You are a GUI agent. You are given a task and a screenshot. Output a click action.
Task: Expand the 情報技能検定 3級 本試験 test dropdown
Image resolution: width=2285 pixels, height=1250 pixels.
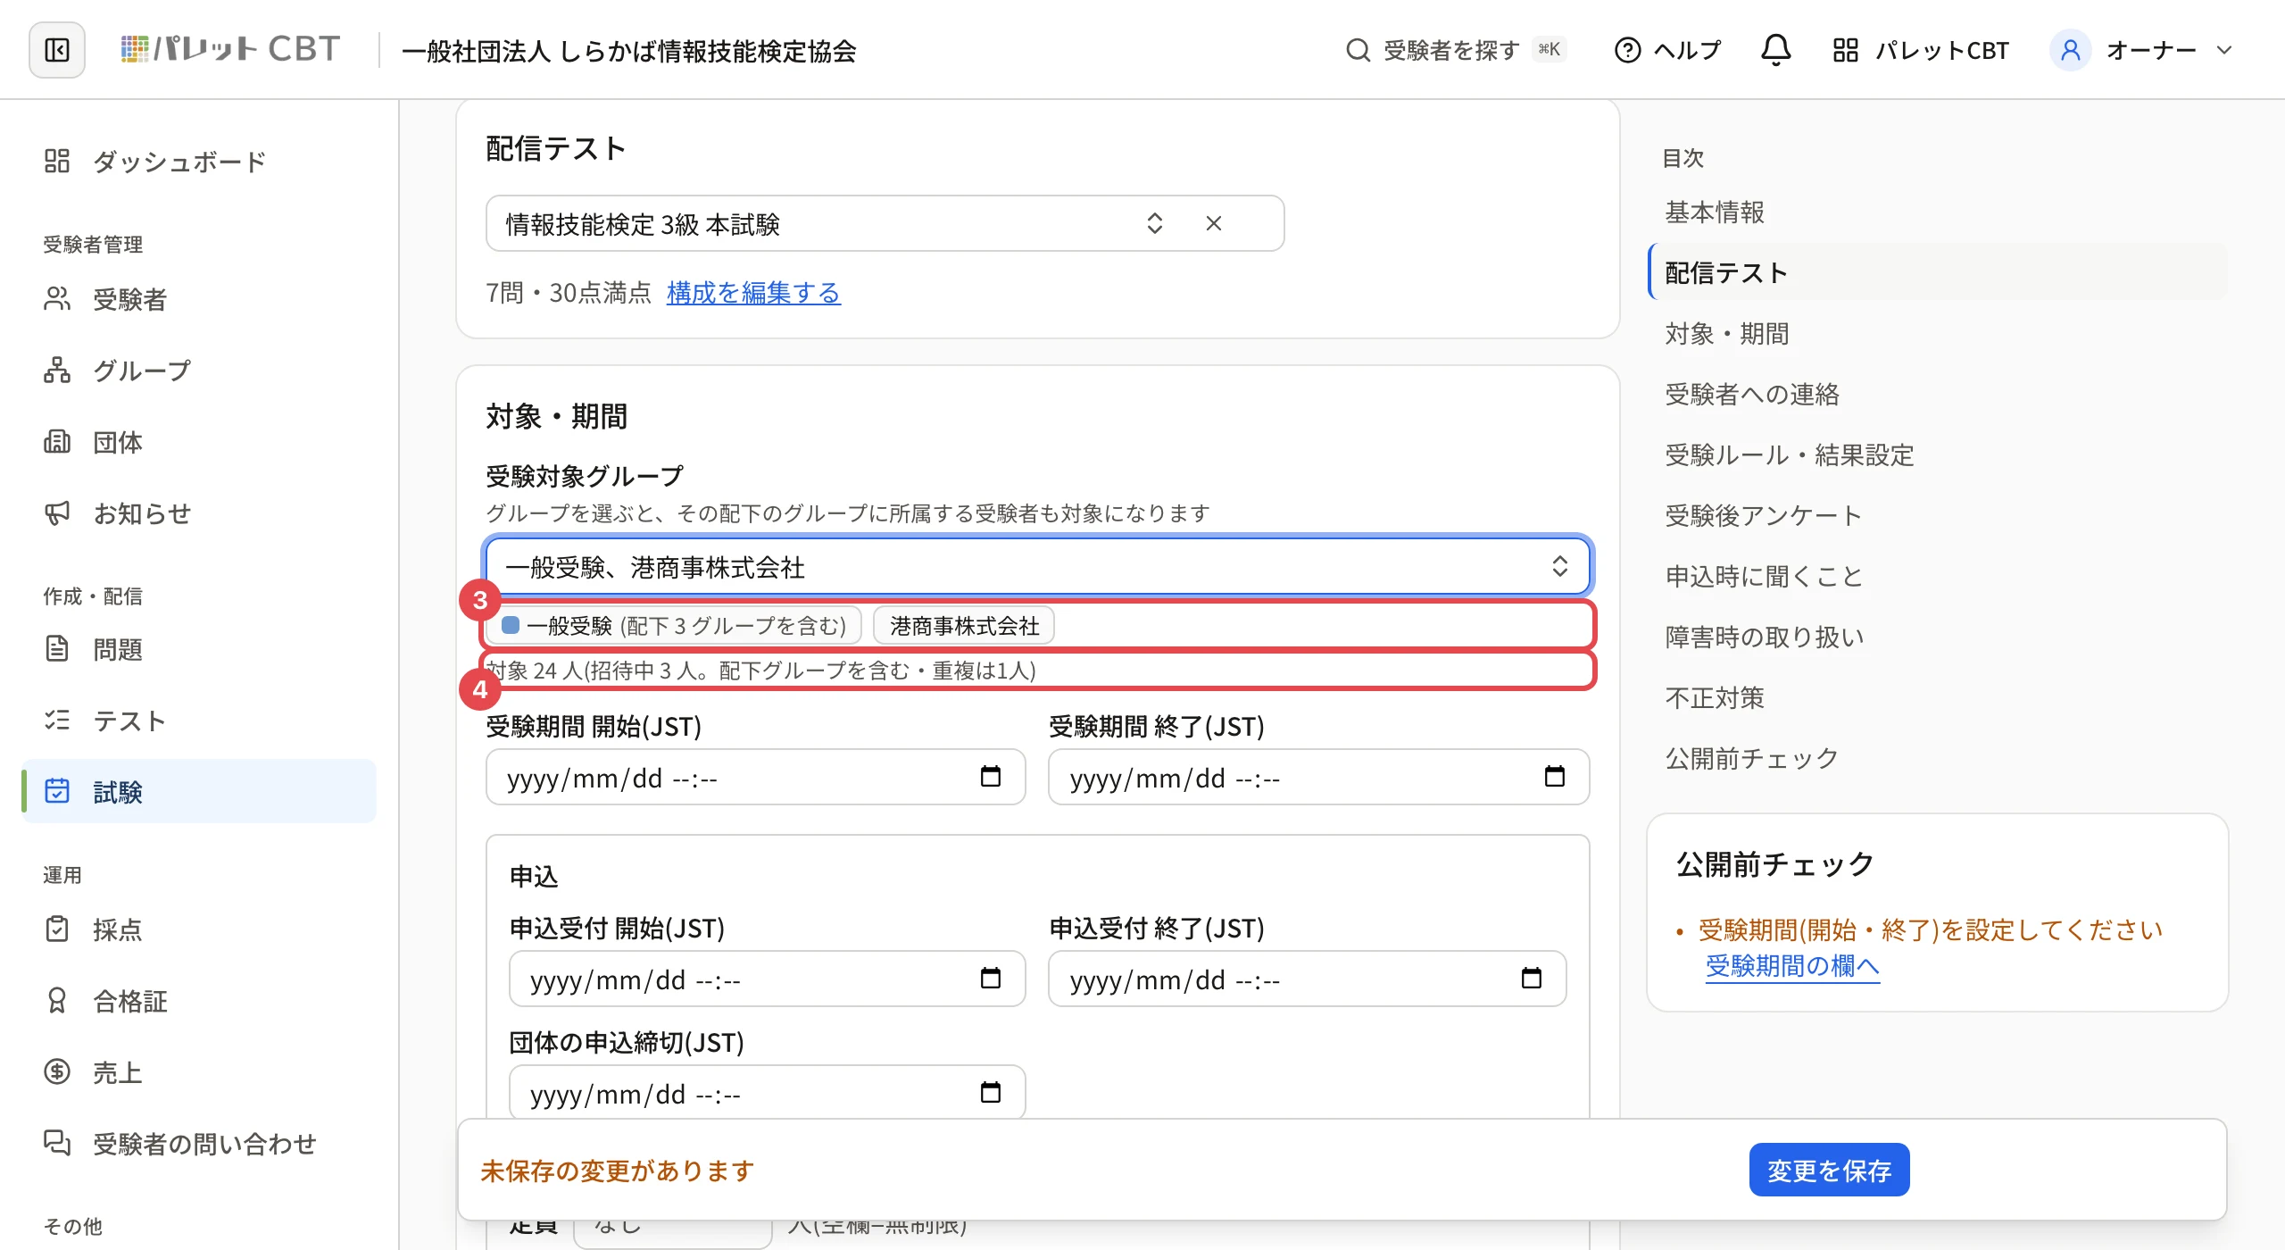[1155, 223]
